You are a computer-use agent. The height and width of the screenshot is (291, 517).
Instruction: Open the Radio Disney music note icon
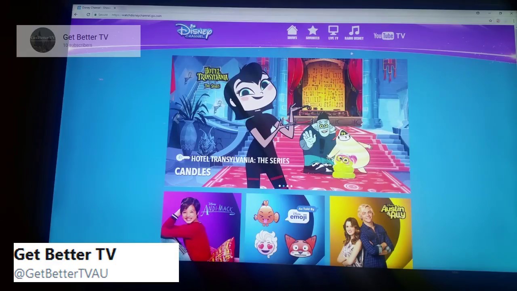tap(354, 33)
